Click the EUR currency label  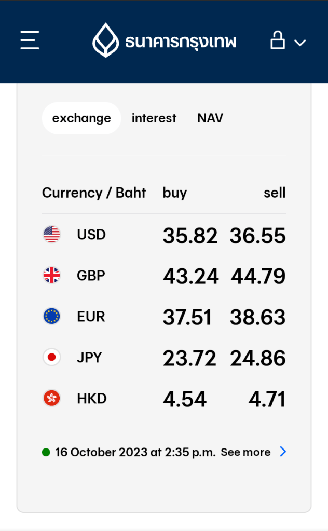tap(91, 316)
